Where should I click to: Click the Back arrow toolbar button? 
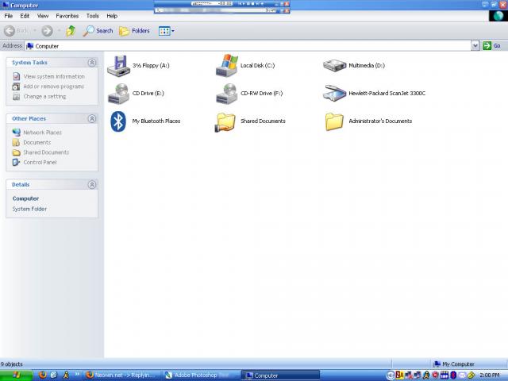[x=10, y=31]
